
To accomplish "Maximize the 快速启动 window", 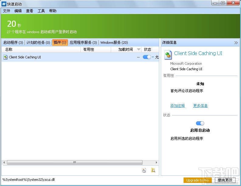I will [223, 3].
